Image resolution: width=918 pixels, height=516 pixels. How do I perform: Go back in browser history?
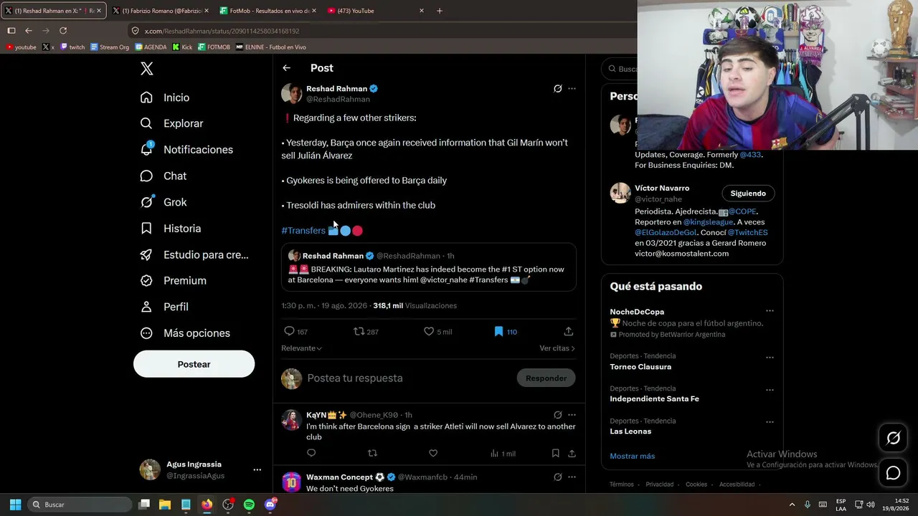pos(29,31)
